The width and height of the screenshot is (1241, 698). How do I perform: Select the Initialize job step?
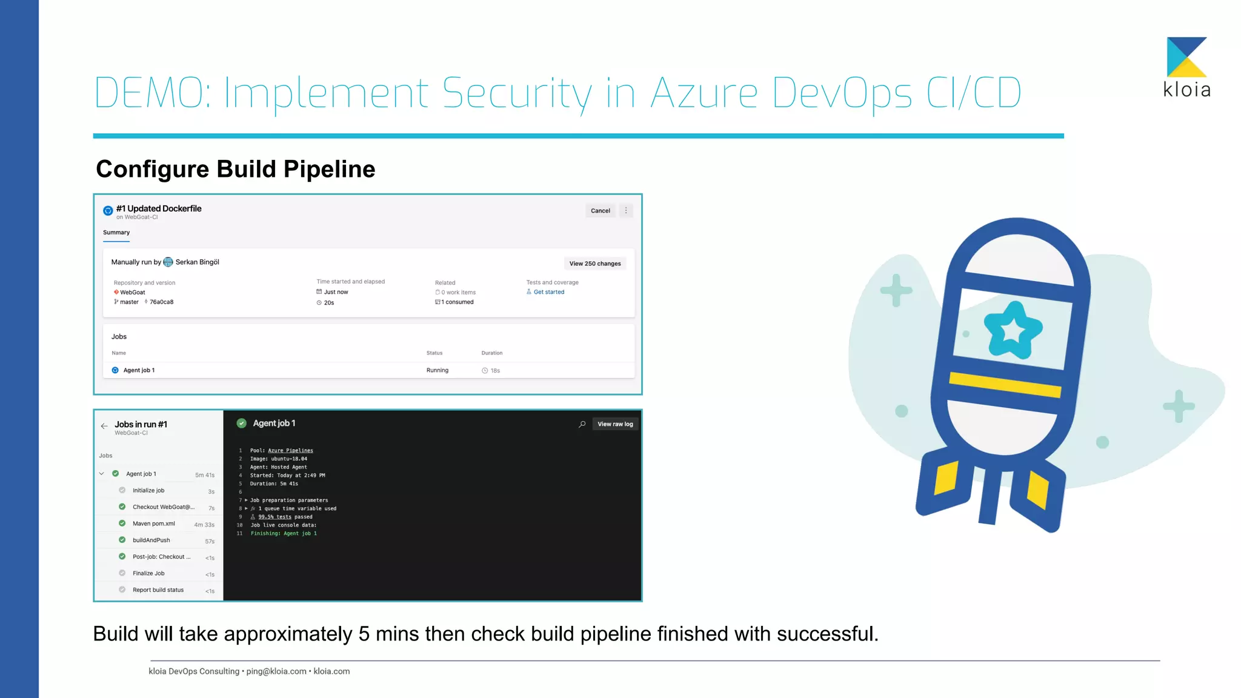tap(158, 490)
